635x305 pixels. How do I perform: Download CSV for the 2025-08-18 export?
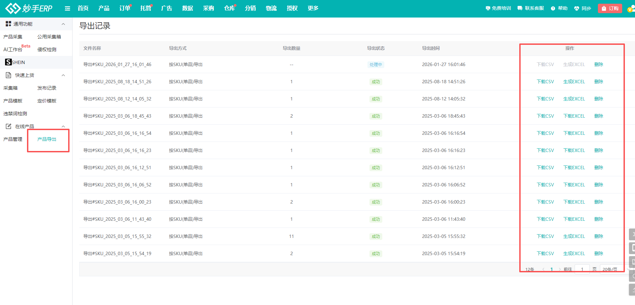click(x=545, y=82)
